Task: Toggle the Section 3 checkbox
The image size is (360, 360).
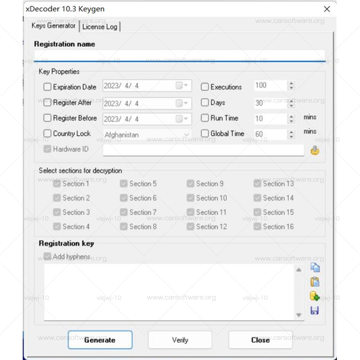Action: click(x=57, y=212)
